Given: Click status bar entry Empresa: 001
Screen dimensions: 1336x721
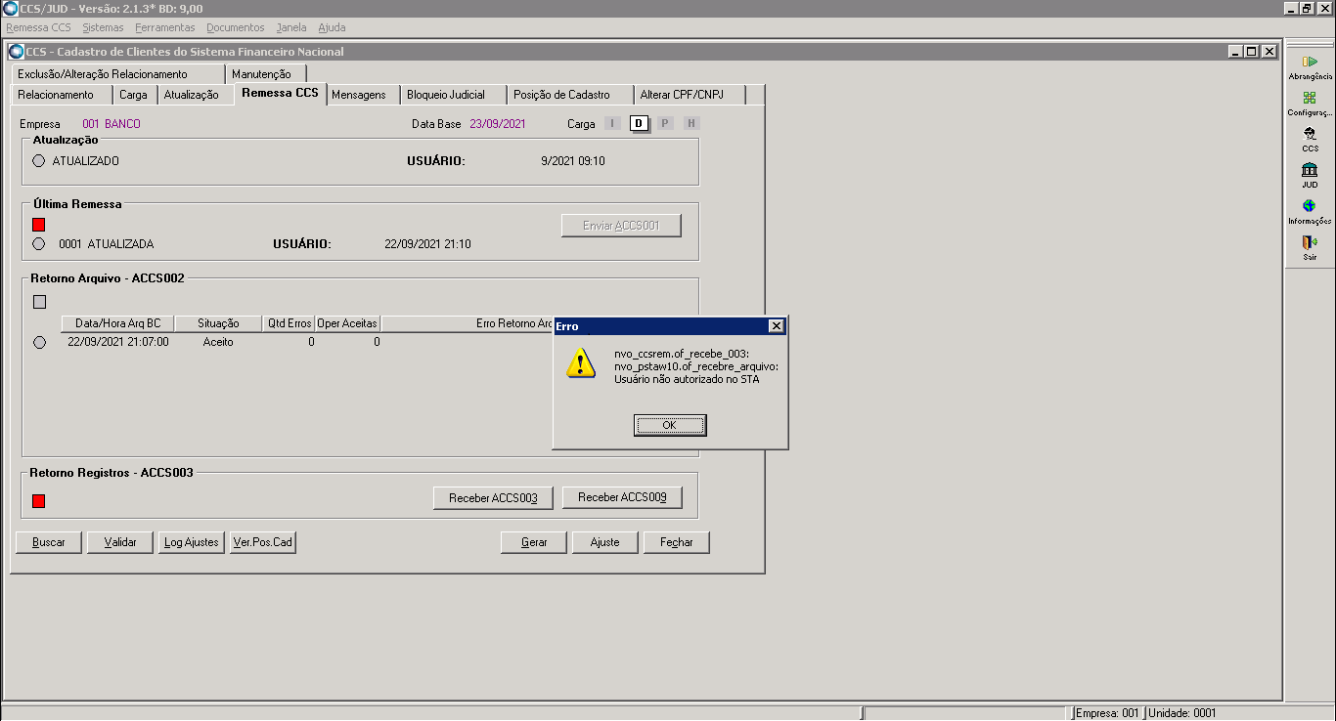Looking at the screenshot, I should click(1107, 713).
